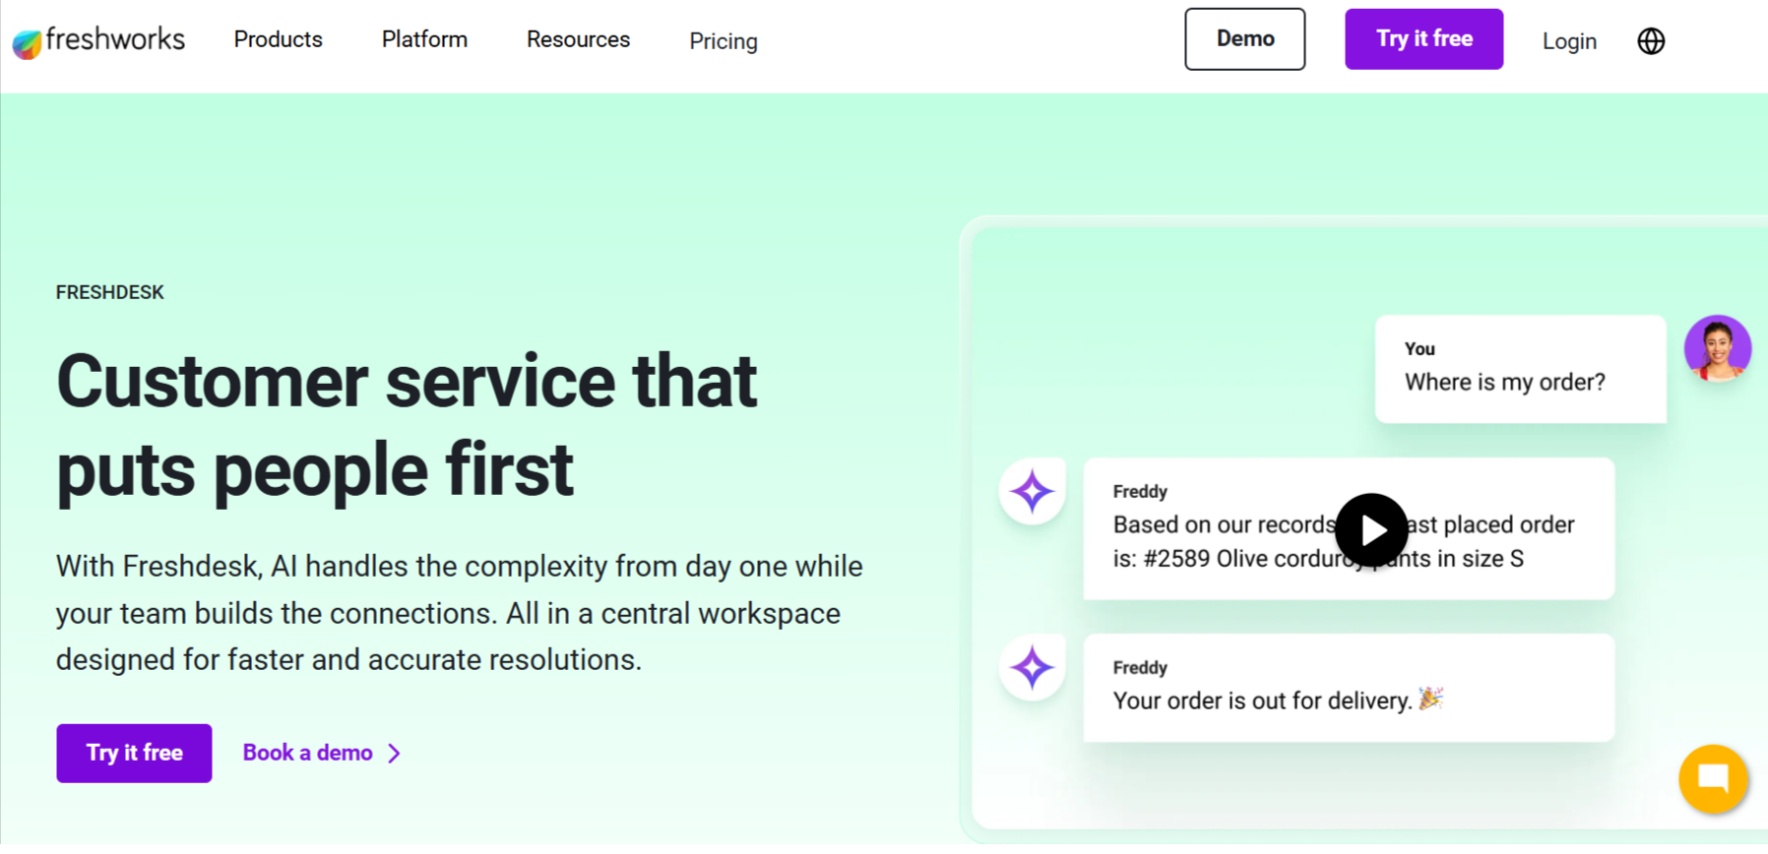Click the chevron beside Book a demo
The image size is (1768, 854).
click(395, 754)
